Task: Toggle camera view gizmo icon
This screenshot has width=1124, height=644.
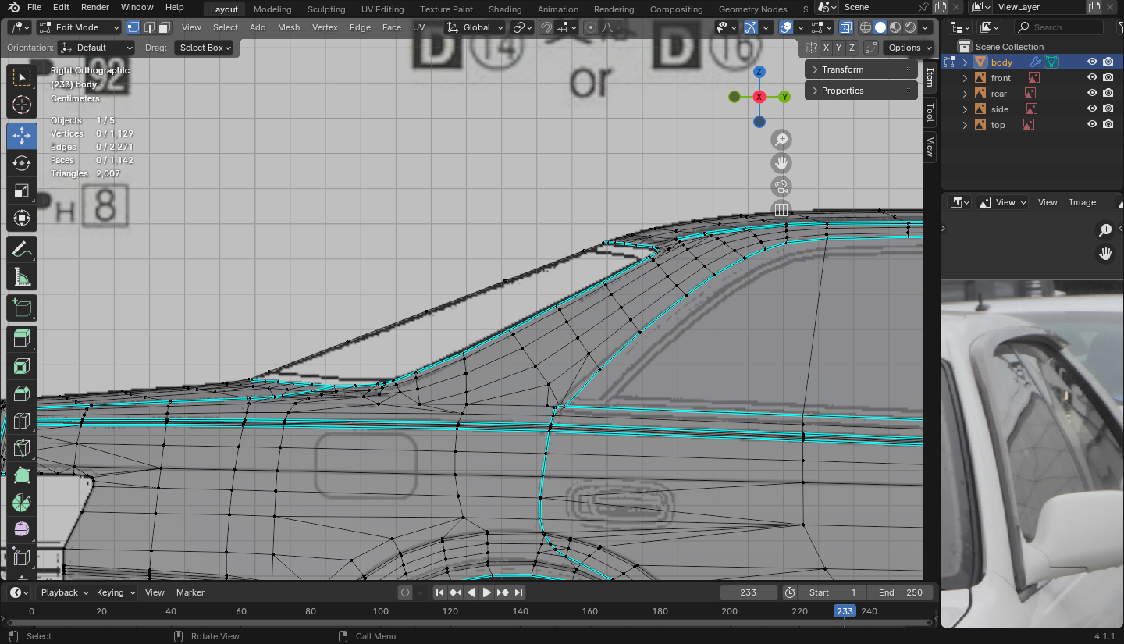Action: [x=781, y=187]
